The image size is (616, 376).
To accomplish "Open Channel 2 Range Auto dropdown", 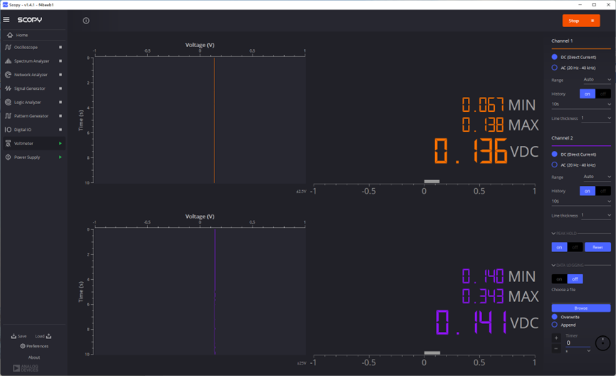I will point(597,177).
